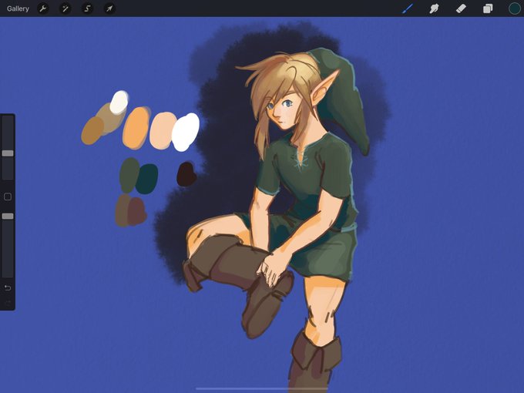
Task: Open the Gallery view
Action: click(x=18, y=8)
